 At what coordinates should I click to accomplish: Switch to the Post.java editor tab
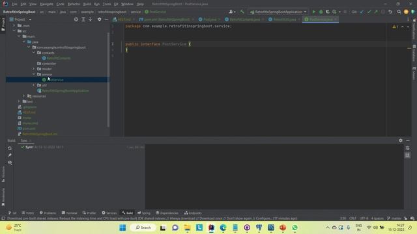point(210,19)
